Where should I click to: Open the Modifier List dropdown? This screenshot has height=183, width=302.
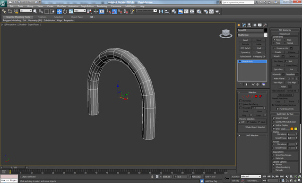tap(252, 35)
